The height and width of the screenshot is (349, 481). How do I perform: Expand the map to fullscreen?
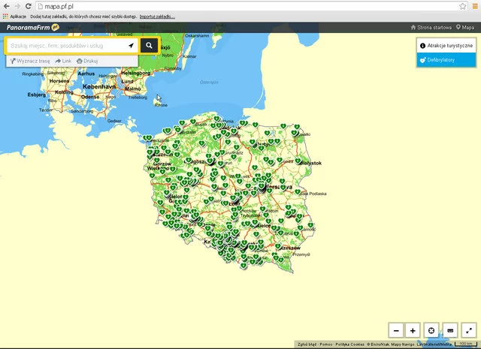click(x=469, y=330)
